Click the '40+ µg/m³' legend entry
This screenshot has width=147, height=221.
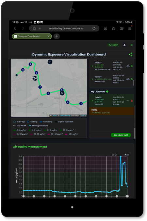[x=72, y=134]
